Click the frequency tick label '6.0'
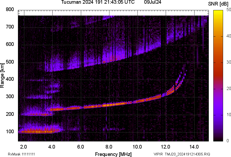This screenshot has width=231, height=157. pyautogui.click(x=80, y=147)
